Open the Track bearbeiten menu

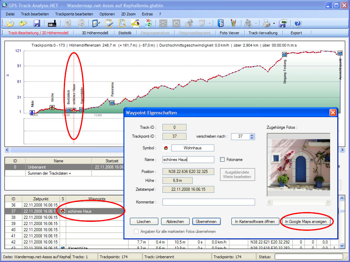35,14
